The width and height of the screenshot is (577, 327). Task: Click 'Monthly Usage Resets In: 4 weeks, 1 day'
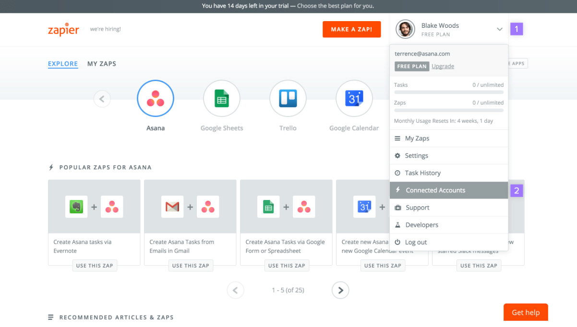[444, 121]
